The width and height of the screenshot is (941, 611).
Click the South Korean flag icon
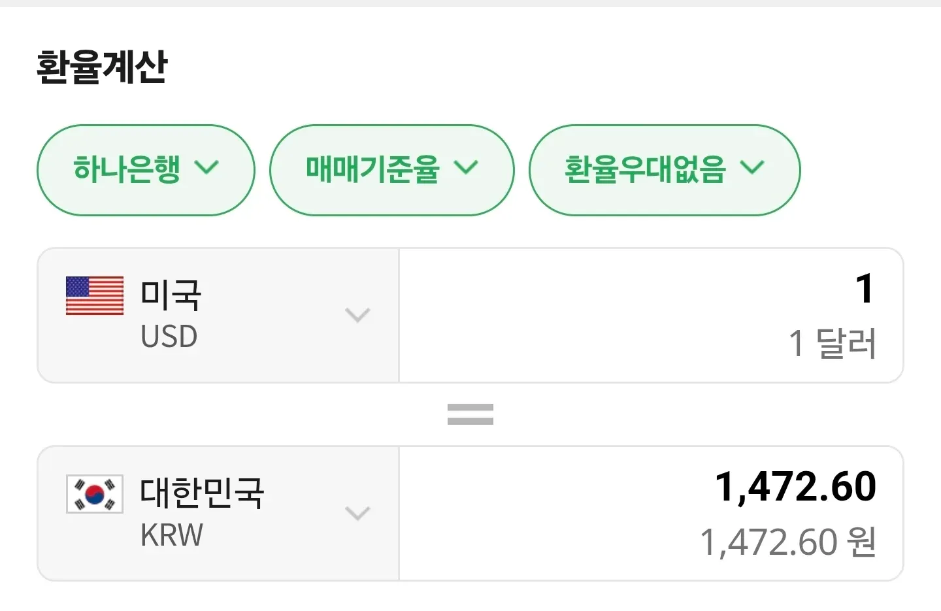coord(94,494)
